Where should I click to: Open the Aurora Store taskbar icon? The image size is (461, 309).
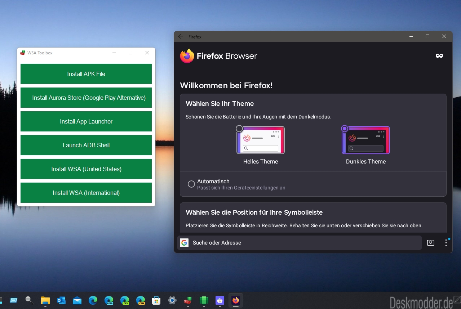[220, 300]
